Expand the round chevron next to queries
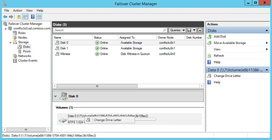The width and height of the screenshot is (272, 140). coord(200,30)
